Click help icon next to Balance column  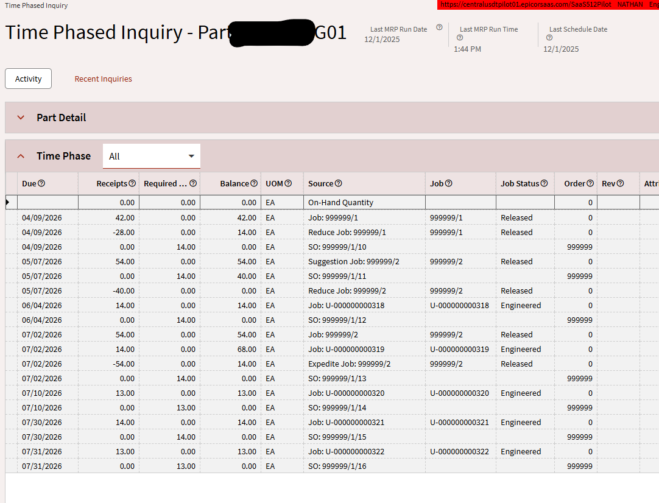(254, 183)
